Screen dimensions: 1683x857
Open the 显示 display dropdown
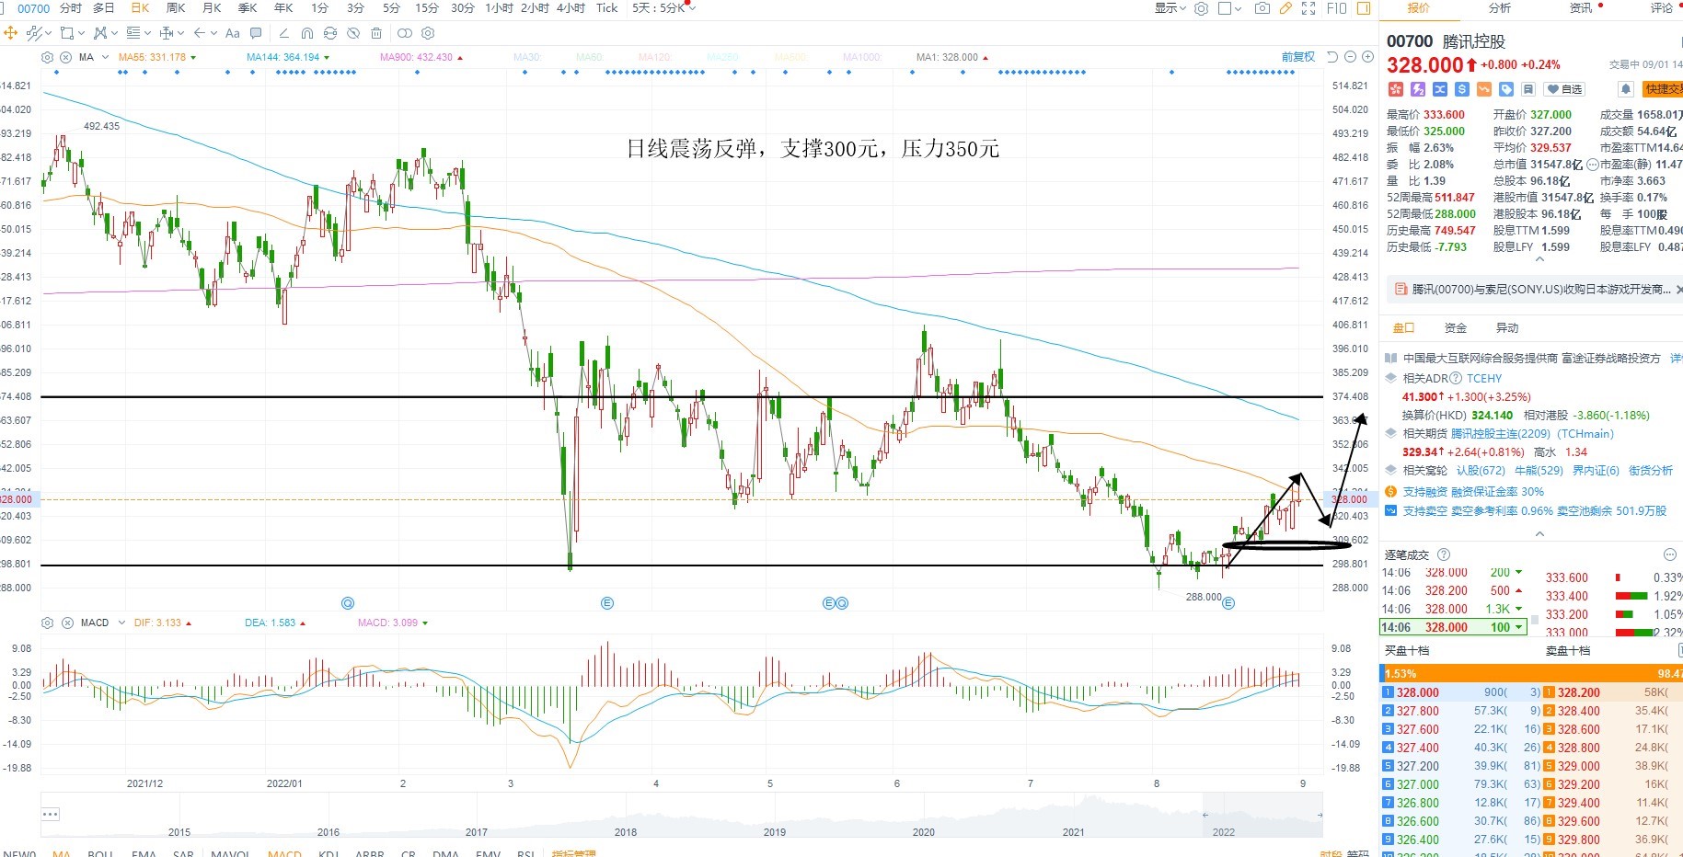tap(1170, 8)
